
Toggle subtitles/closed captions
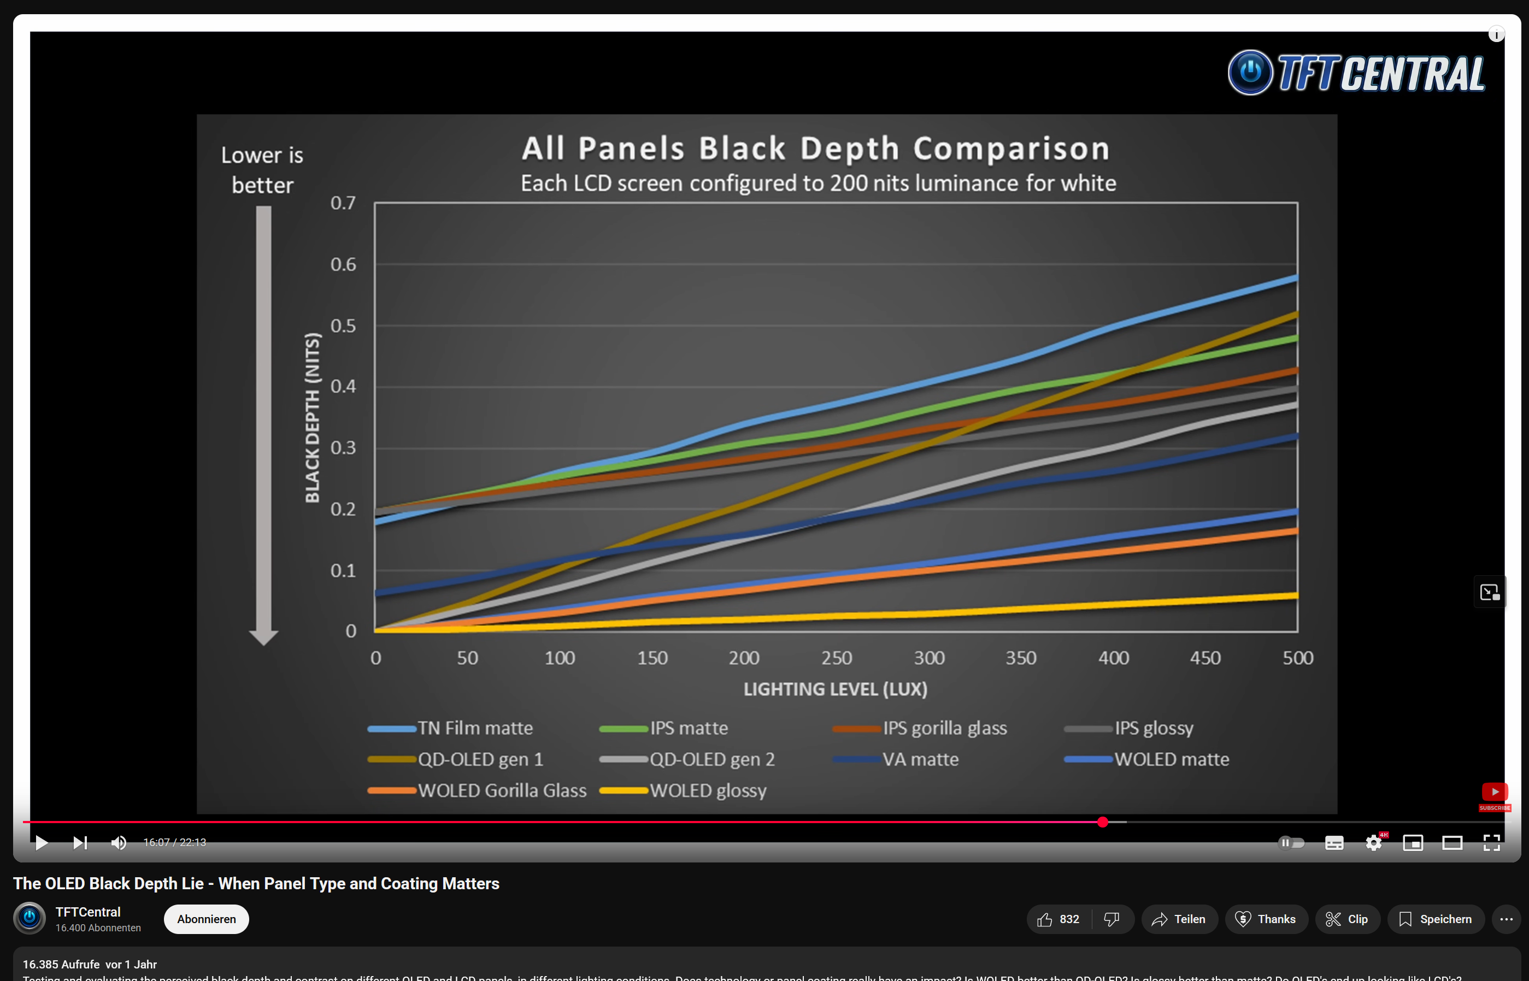1334,843
